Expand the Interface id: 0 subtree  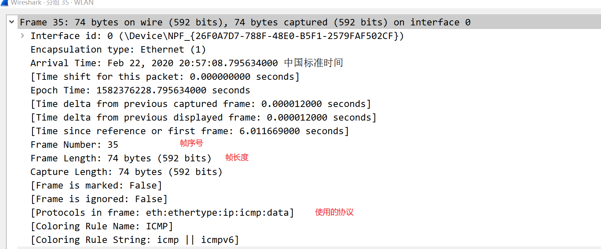(22, 35)
